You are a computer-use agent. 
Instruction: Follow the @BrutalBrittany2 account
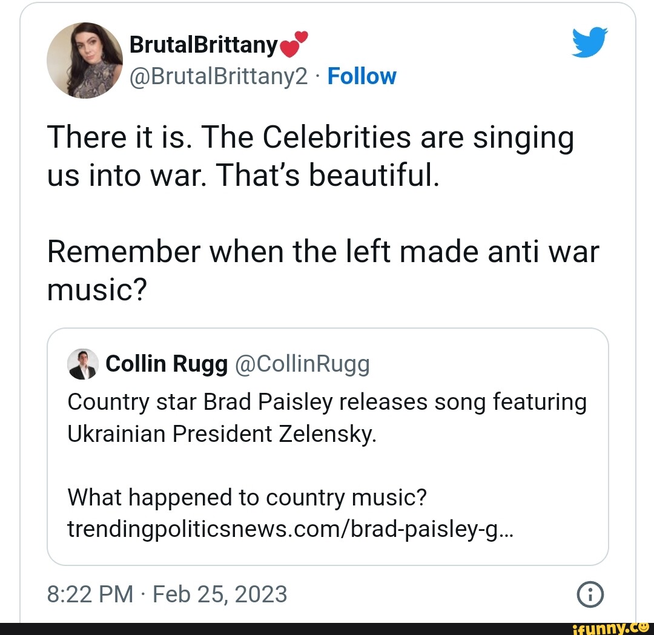[362, 76]
